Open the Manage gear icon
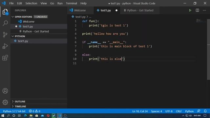210x118 pixels. point(5,102)
